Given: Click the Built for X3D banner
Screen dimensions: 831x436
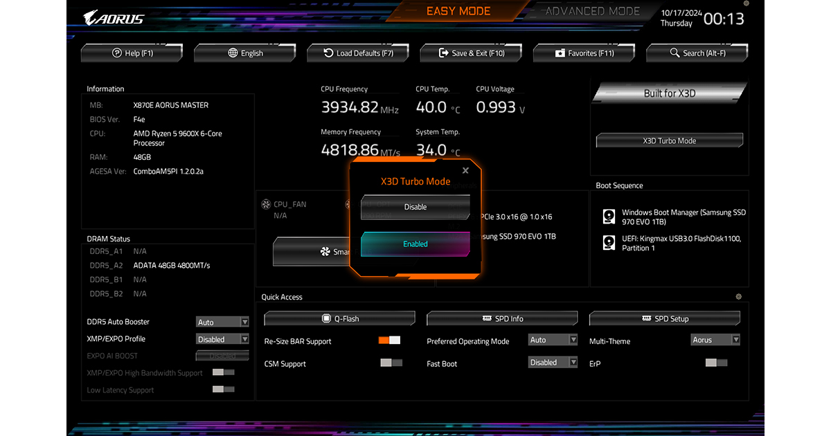Looking at the screenshot, I should click(x=669, y=93).
